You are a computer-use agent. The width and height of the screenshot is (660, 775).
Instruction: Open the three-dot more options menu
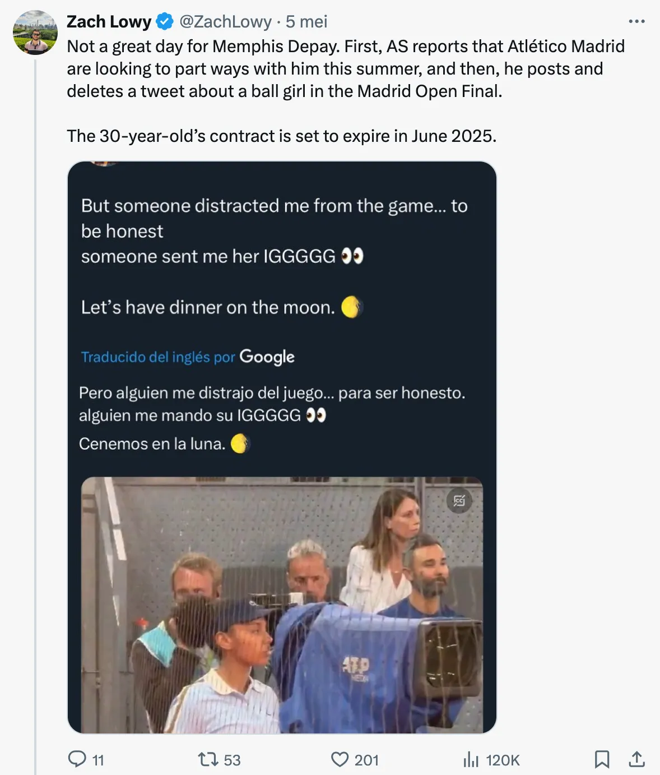636,21
